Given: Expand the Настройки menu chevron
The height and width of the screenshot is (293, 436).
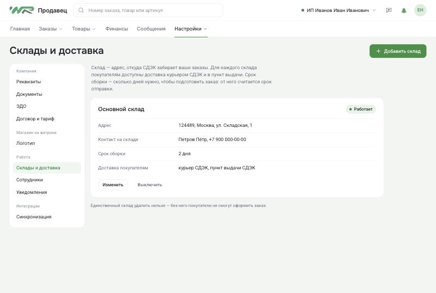Looking at the screenshot, I should (x=205, y=29).
